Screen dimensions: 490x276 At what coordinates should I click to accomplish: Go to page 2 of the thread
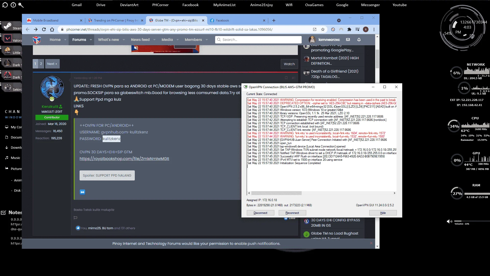41,64
